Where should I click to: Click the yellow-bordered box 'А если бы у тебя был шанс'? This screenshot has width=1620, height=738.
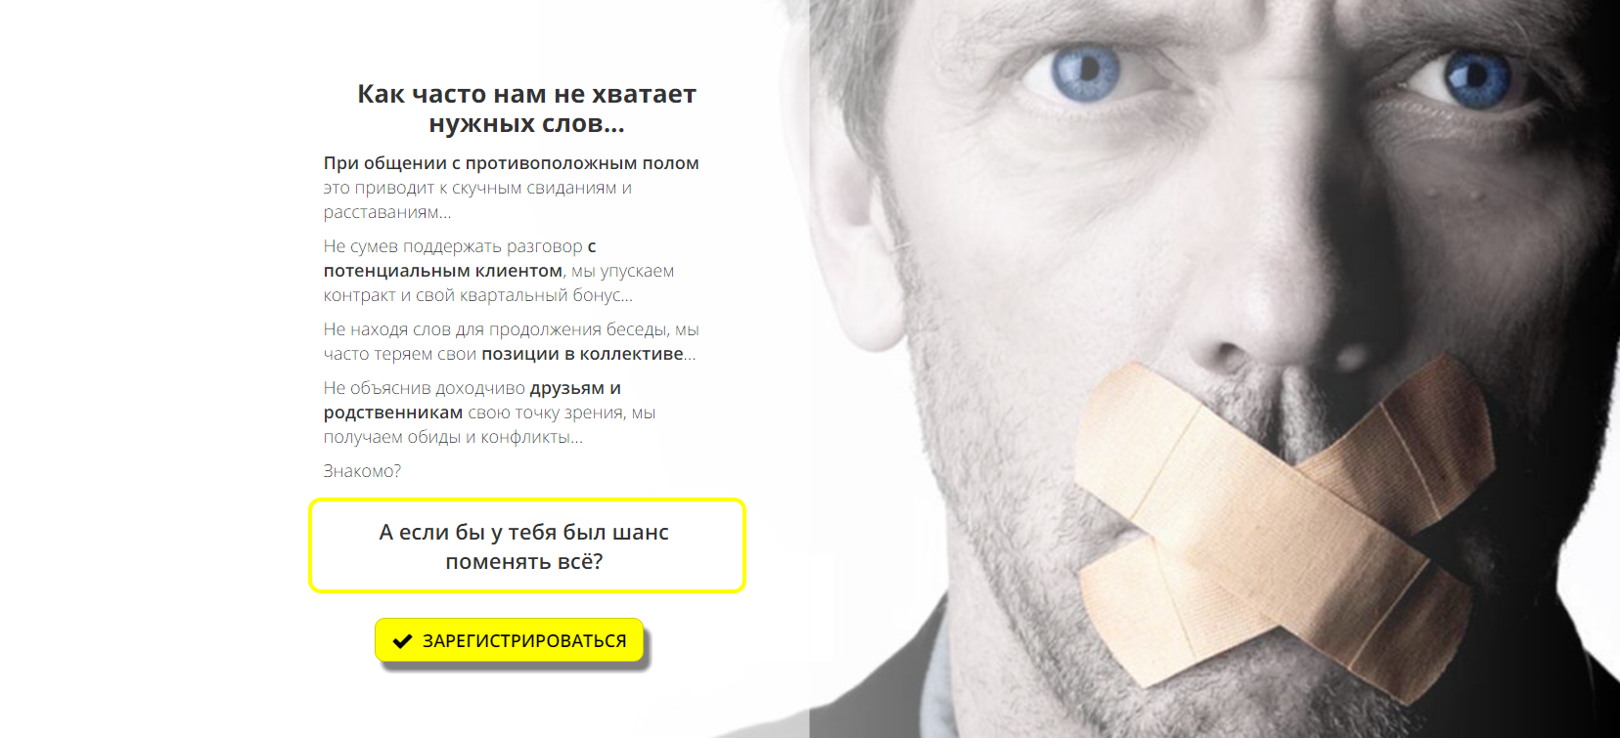point(527,545)
